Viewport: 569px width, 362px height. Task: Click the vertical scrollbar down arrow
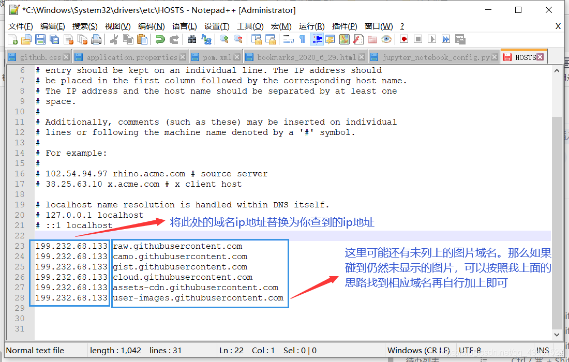[557, 335]
